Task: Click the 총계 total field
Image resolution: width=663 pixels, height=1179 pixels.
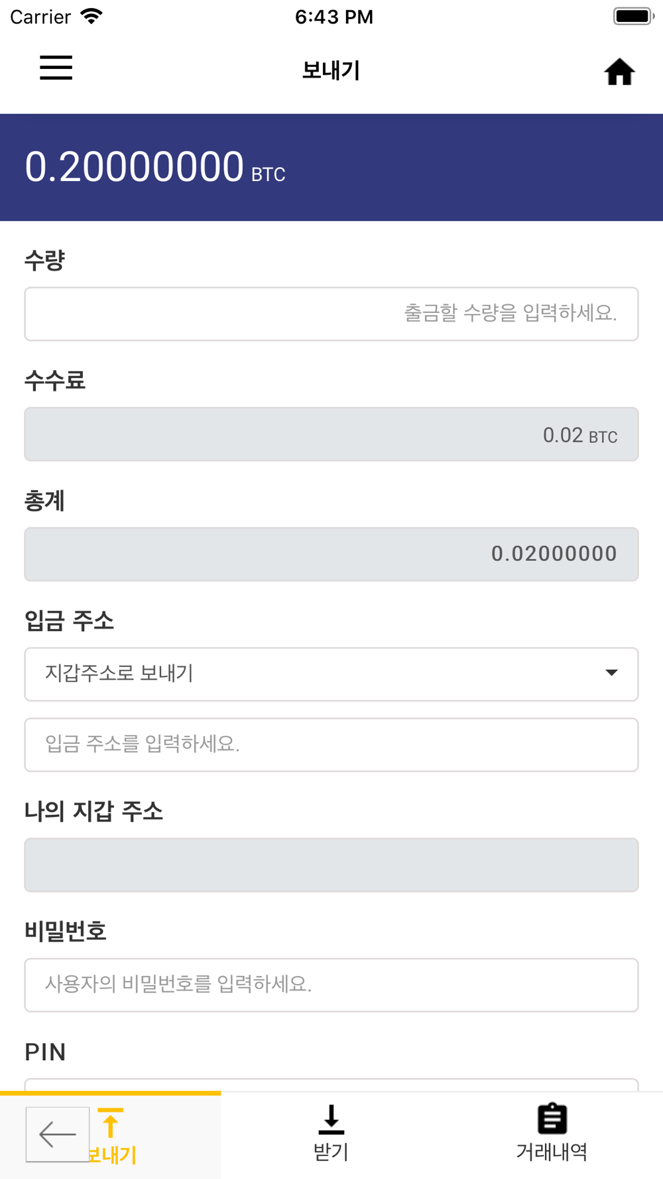Action: click(331, 554)
